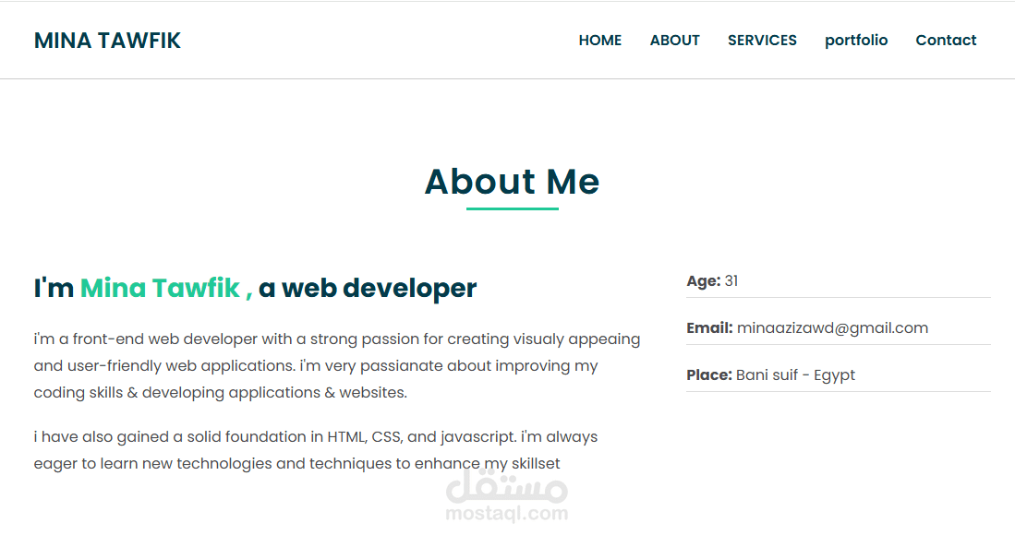Image resolution: width=1015 pixels, height=535 pixels.
Task: Click the MINA TAWFIK site logo
Action: tap(107, 41)
